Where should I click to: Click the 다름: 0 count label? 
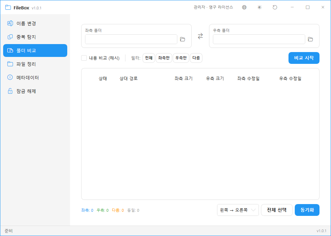click(x=118, y=210)
